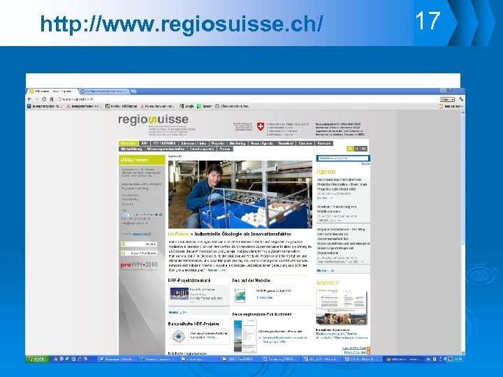Open the publication cover thumbnail
503x377 pixels.
245,336
